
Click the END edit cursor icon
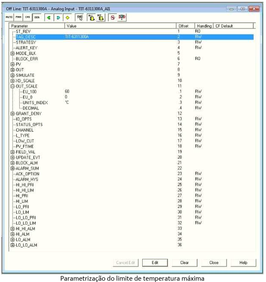tap(80, 18)
